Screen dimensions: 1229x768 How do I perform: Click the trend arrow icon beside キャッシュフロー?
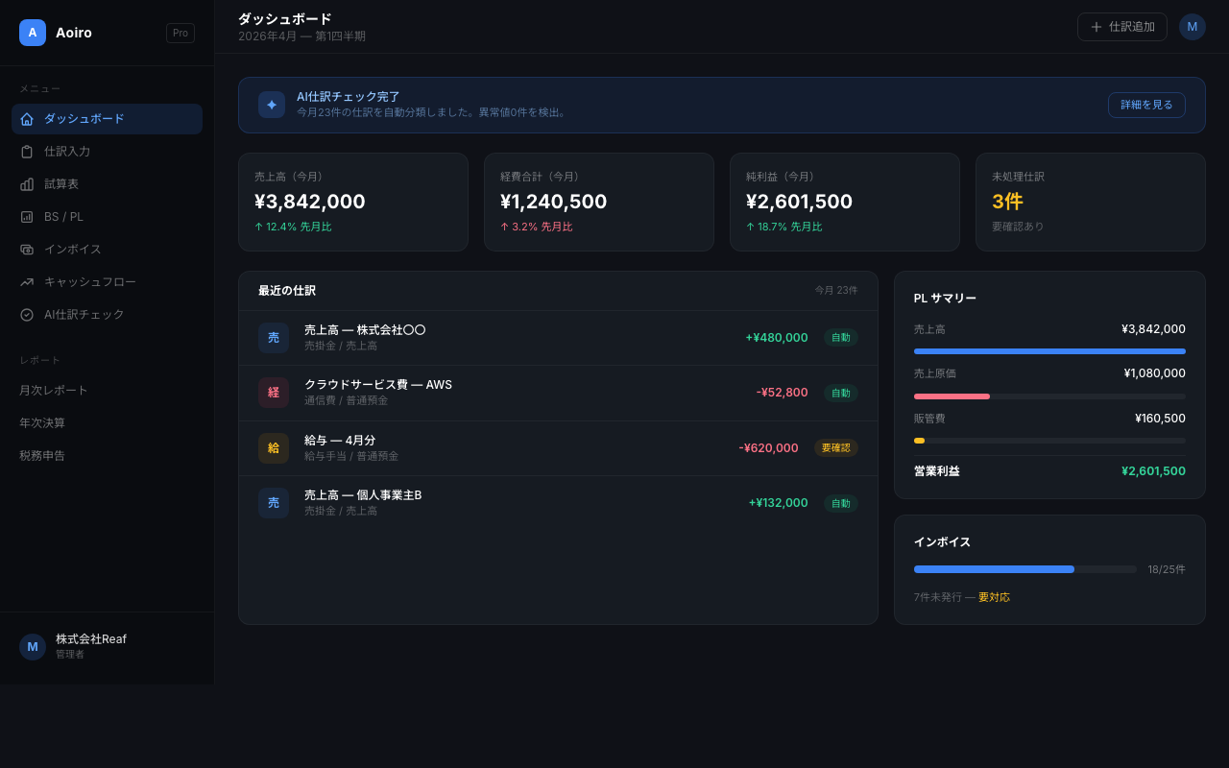click(27, 282)
